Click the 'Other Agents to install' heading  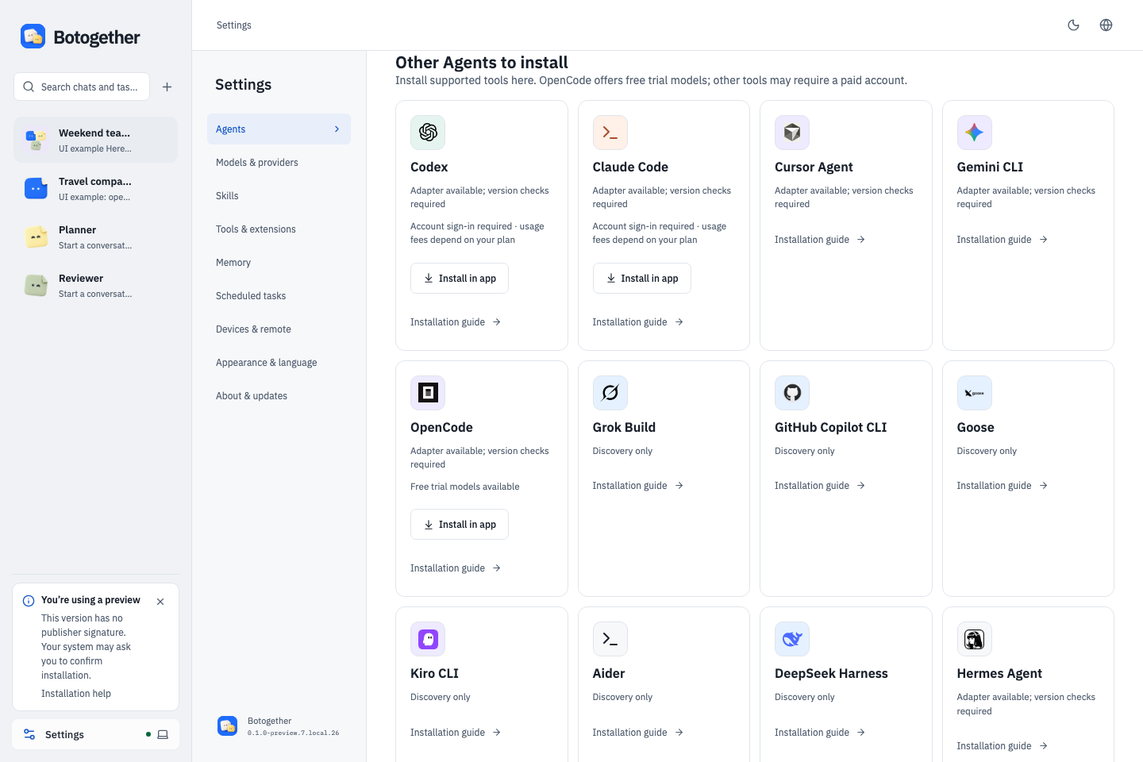tap(482, 63)
